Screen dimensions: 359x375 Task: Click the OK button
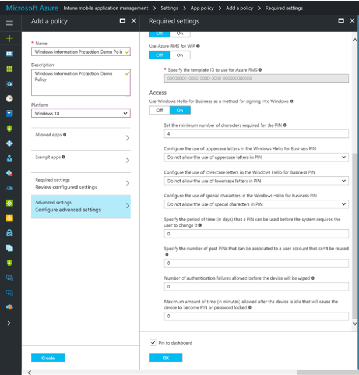[166, 358]
